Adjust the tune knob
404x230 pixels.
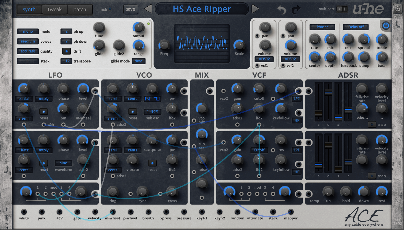99,28
